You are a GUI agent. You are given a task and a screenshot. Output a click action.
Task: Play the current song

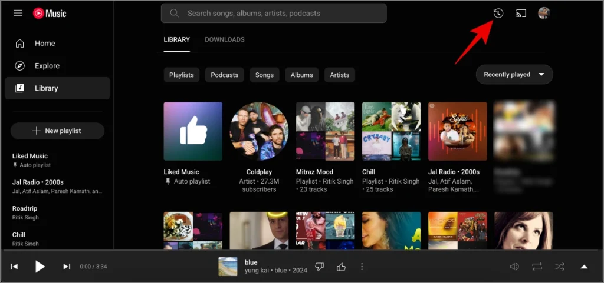[40, 267]
